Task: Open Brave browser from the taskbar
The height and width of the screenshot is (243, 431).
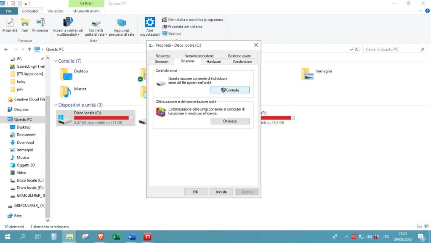Action: 101,237
